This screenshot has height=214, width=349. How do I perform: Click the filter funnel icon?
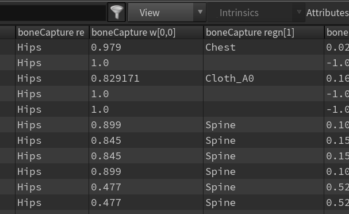click(117, 13)
